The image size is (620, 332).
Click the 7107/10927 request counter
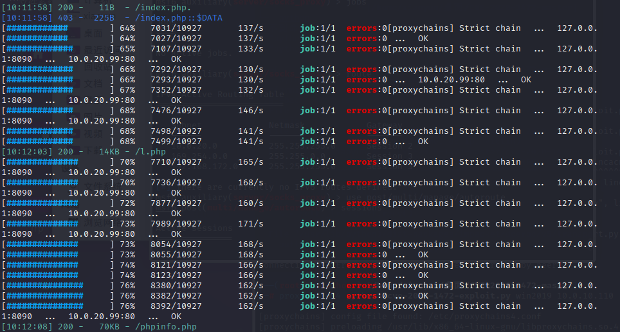pyautogui.click(x=176, y=49)
